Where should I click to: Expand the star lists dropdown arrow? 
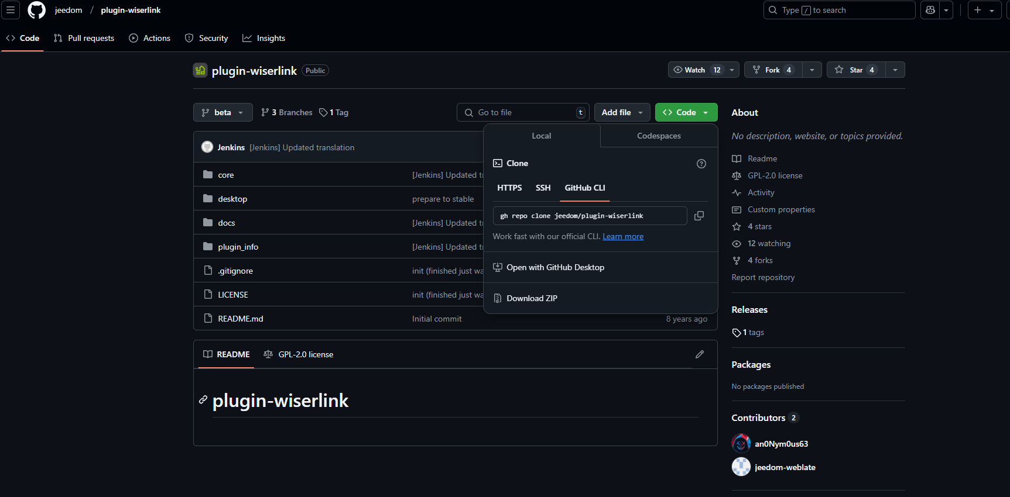point(895,70)
